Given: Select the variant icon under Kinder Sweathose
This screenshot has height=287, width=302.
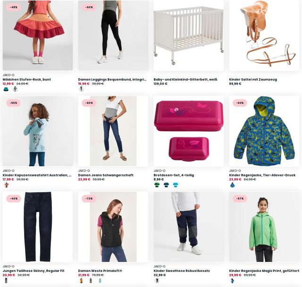Looking at the screenshot, I should [157, 281].
